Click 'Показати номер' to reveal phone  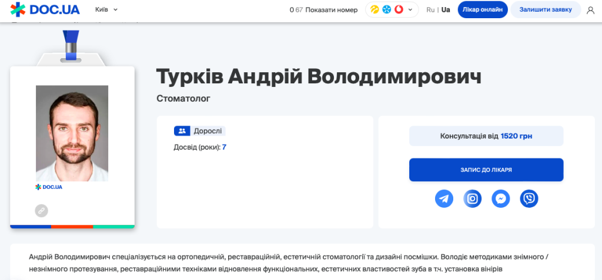pyautogui.click(x=332, y=10)
